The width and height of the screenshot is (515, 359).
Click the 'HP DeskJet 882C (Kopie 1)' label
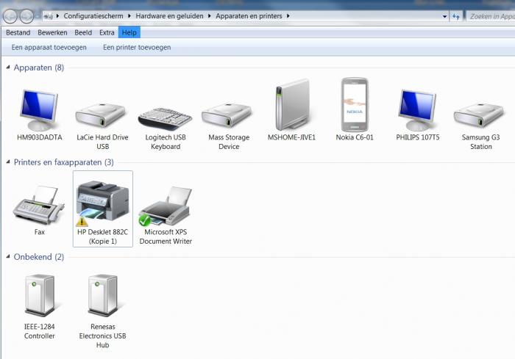(x=102, y=236)
